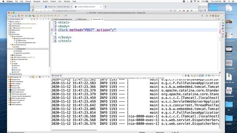The width and height of the screenshot is (237, 133).
Task: Click the Save All toolbar icon
Action: click(16, 16)
